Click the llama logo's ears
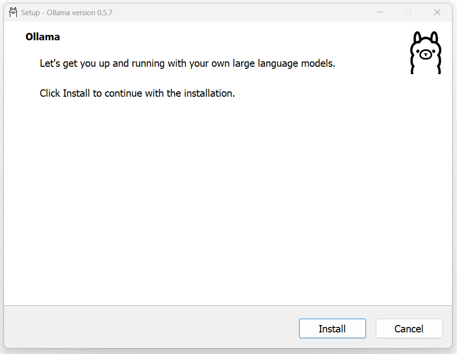 [x=426, y=38]
